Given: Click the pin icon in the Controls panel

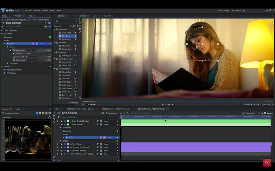Looking at the screenshot, I should 45,23.
